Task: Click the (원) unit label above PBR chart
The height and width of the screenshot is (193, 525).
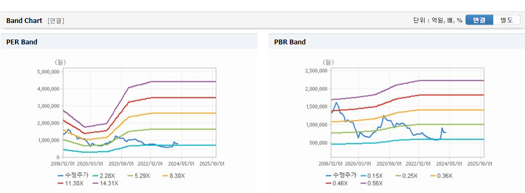Action: click(328, 62)
